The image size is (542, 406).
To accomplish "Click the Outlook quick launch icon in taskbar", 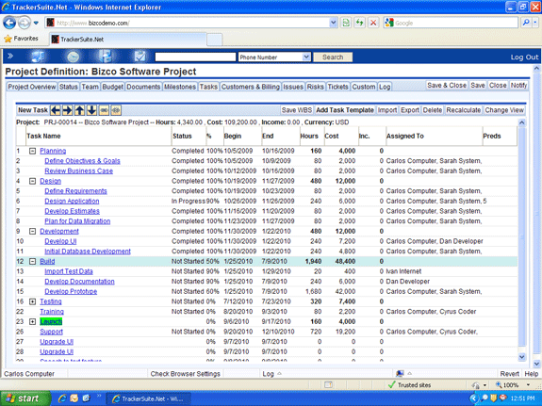I will point(74,398).
